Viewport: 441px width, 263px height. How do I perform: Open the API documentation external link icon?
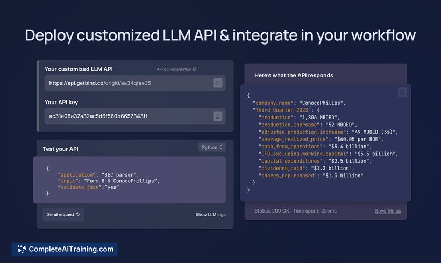195,69
